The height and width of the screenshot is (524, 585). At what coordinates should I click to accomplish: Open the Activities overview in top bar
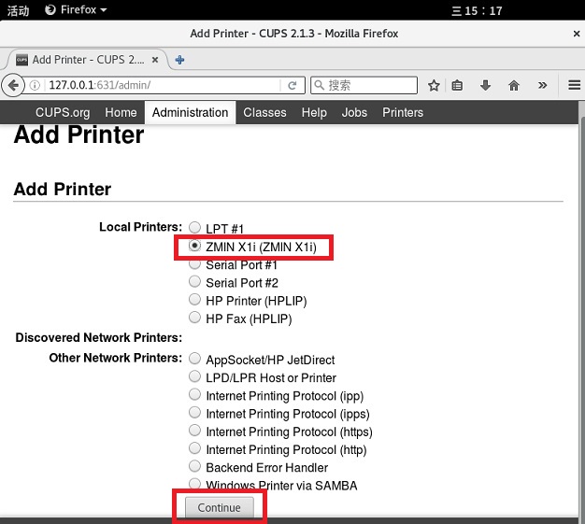coord(18,10)
